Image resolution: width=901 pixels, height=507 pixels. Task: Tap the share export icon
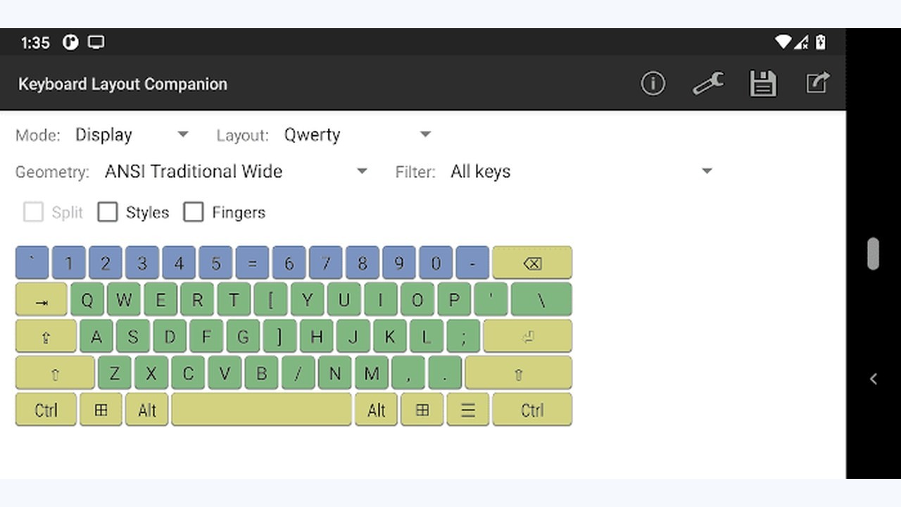click(818, 83)
